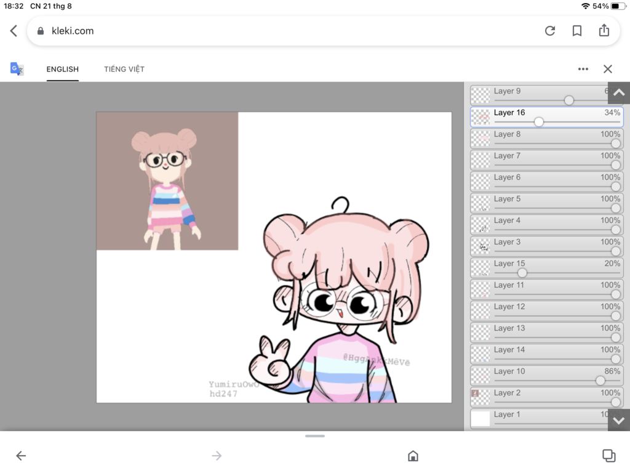Navigate back using the bottom toolbar arrow

click(x=21, y=455)
